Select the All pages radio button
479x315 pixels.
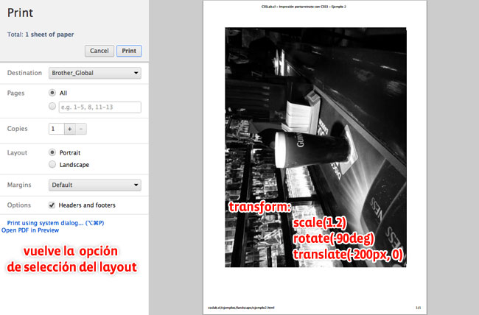52,93
